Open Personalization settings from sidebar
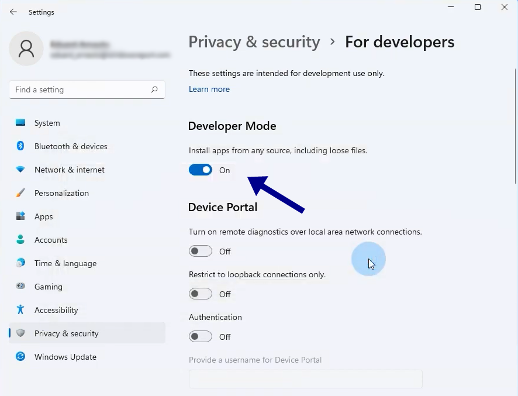The height and width of the screenshot is (396, 518). click(61, 193)
